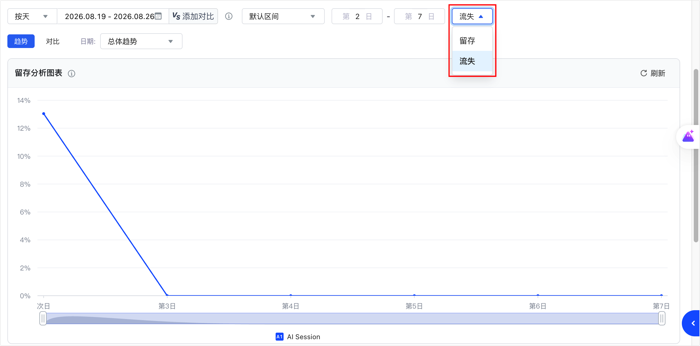Switch to the 趋势 tab

pyautogui.click(x=21, y=41)
